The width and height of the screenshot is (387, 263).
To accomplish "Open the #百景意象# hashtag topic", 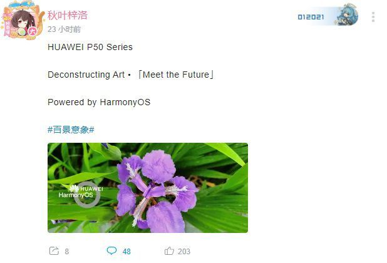I will click(71, 130).
